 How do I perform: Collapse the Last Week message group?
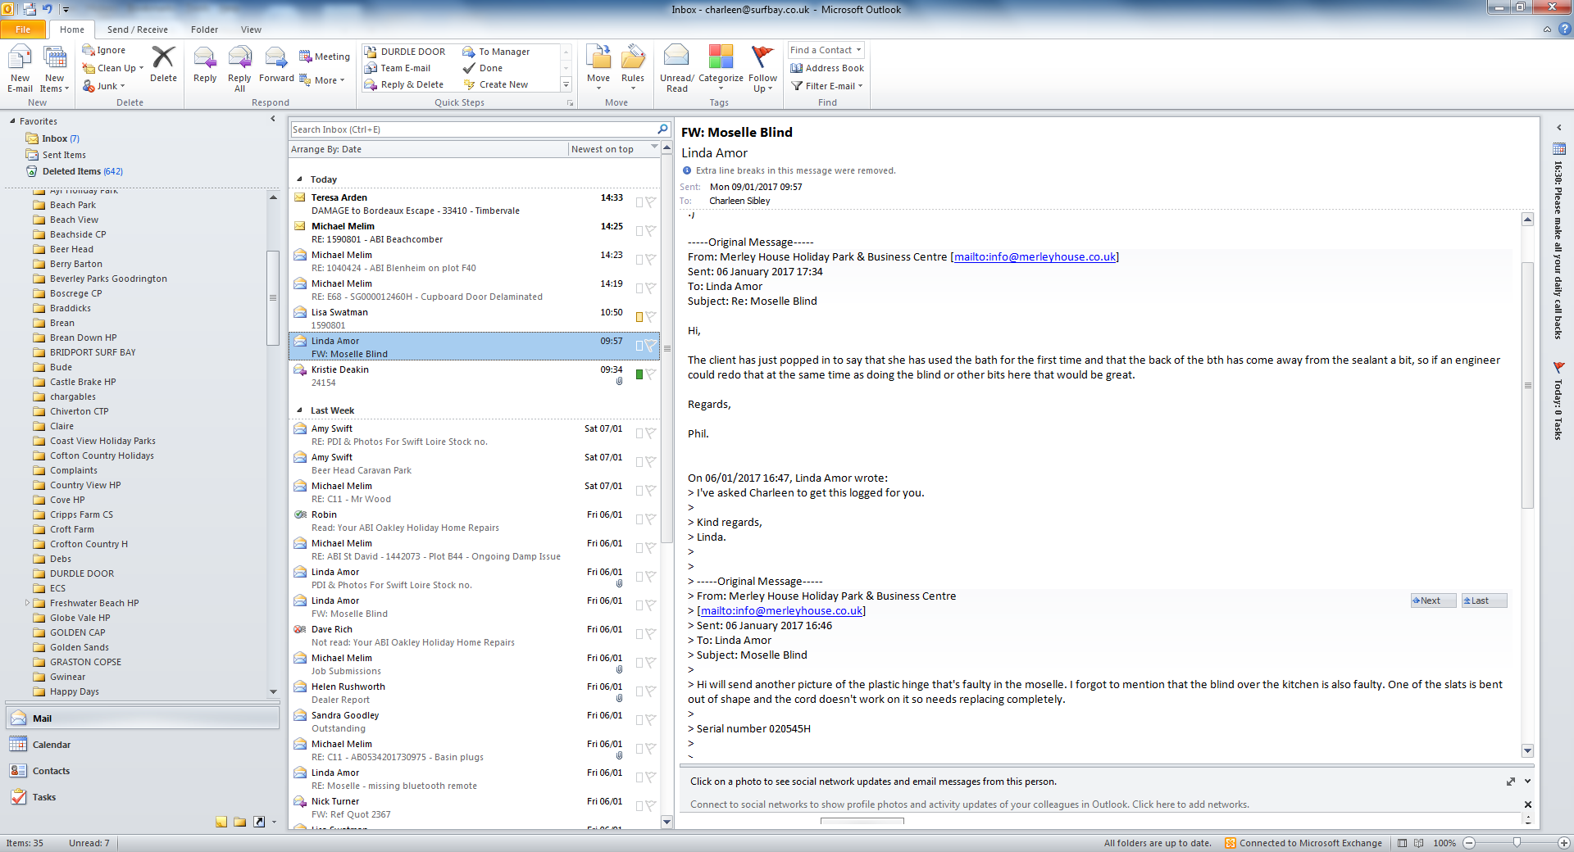(x=299, y=410)
